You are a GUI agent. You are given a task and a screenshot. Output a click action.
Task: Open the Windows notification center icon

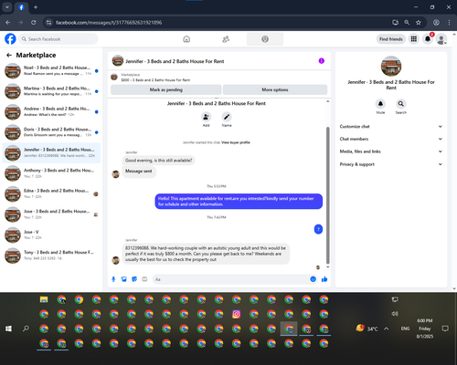pos(445,328)
